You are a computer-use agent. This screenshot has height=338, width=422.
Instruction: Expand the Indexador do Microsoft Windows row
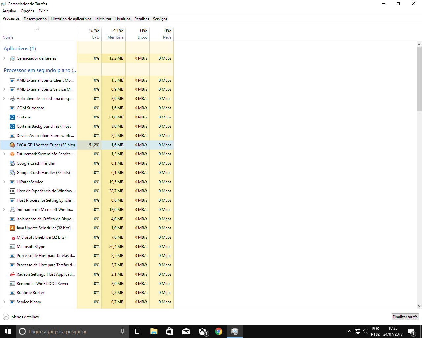pyautogui.click(x=4, y=210)
